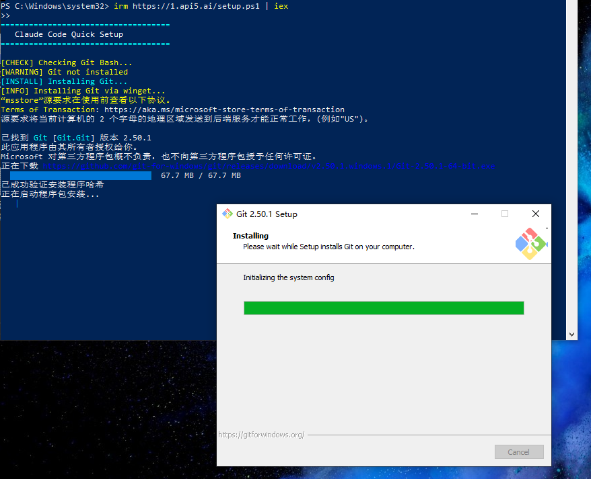The image size is (591, 479).
Task: Click the Cancel button in Git Setup
Action: point(518,451)
